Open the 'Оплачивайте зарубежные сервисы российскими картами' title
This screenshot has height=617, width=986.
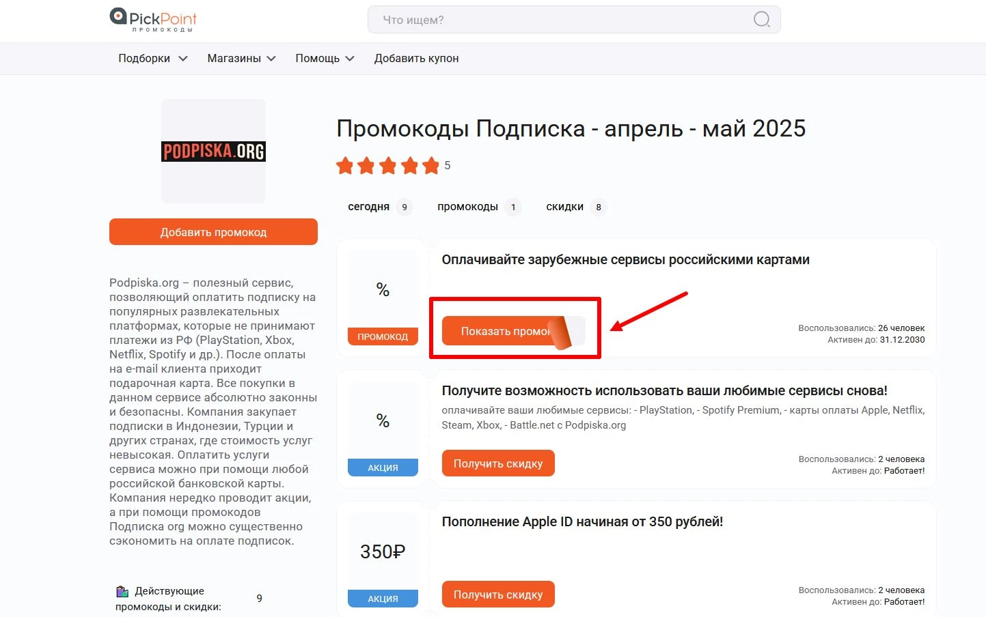(x=625, y=260)
